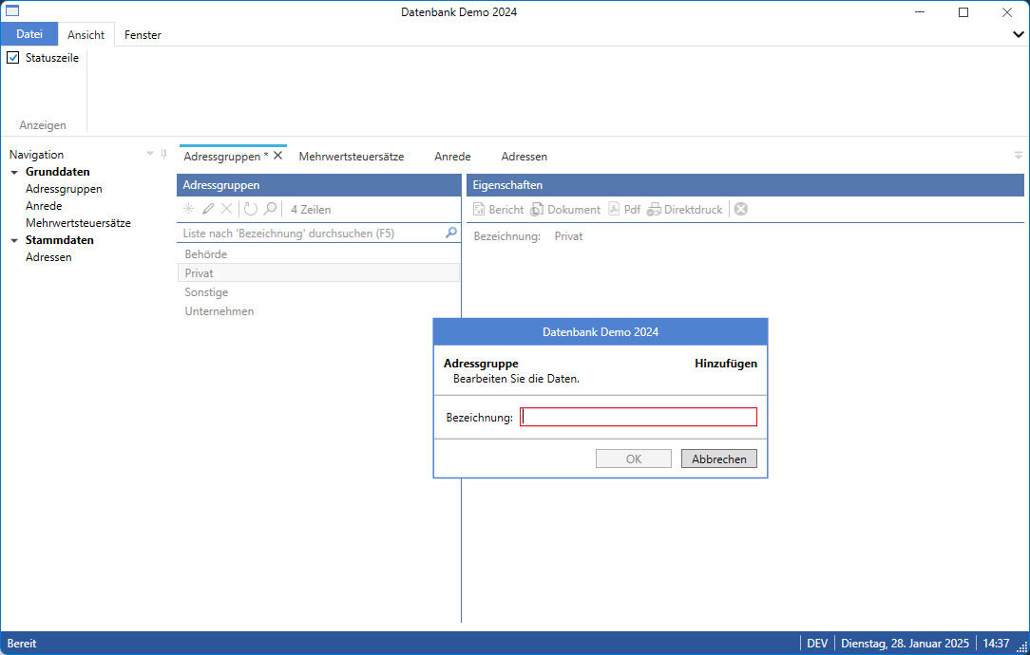Collapse the Stammdaten tree node
The image size is (1030, 655).
pyautogui.click(x=14, y=241)
